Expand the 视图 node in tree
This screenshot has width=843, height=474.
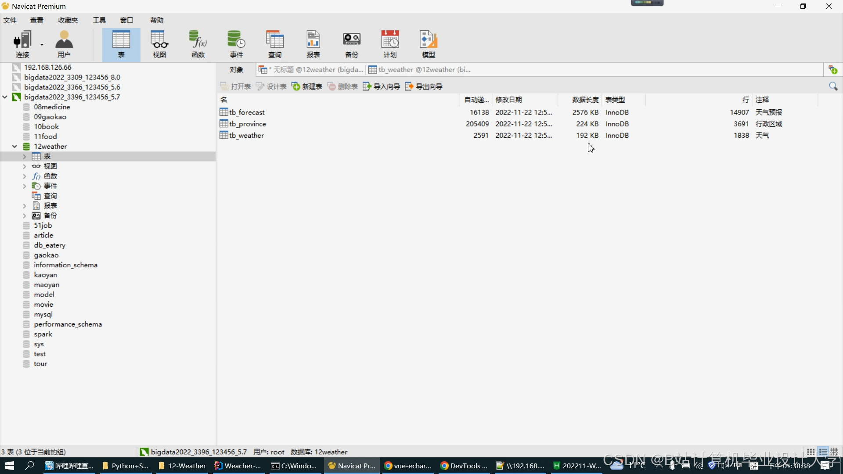[x=25, y=166]
